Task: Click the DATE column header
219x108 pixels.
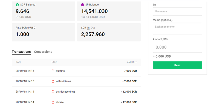Action: pos(18,62)
